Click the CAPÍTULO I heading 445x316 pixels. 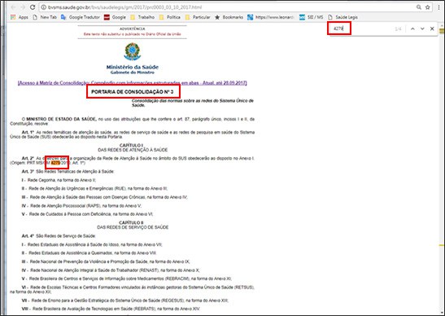pos(133,145)
